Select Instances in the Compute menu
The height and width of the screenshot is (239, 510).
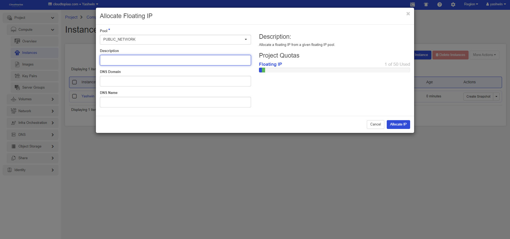(29, 53)
